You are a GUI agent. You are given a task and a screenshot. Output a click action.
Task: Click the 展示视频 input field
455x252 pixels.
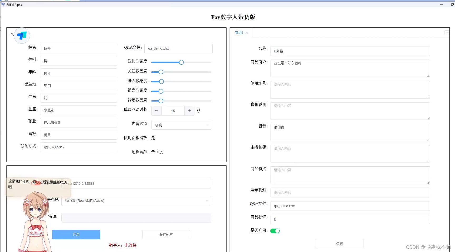click(x=350, y=192)
